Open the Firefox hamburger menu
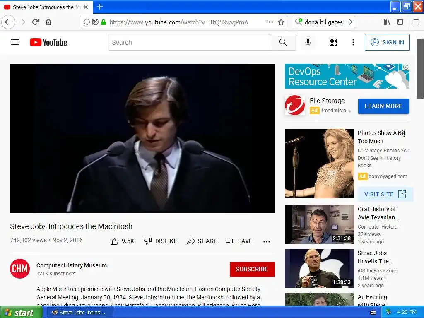 point(416,22)
